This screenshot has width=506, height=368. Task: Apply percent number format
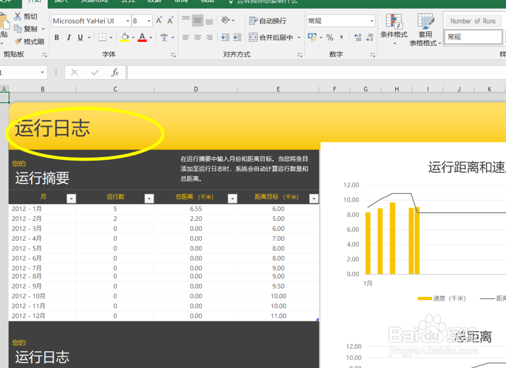coord(329,37)
